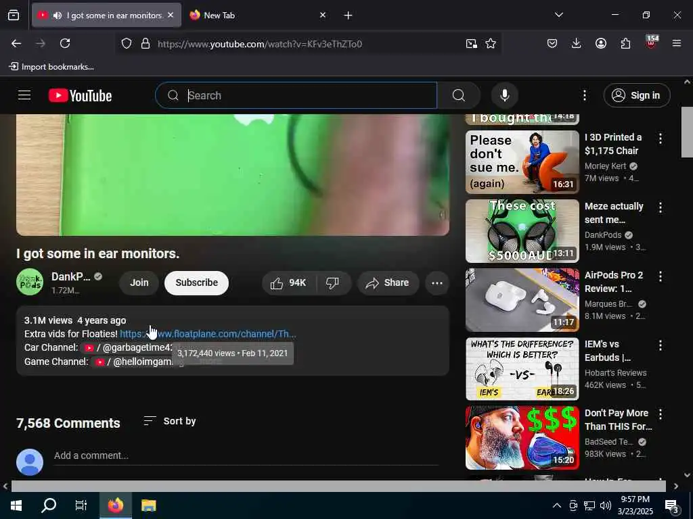
Task: Open Windows notification center
Action: tap(672, 507)
